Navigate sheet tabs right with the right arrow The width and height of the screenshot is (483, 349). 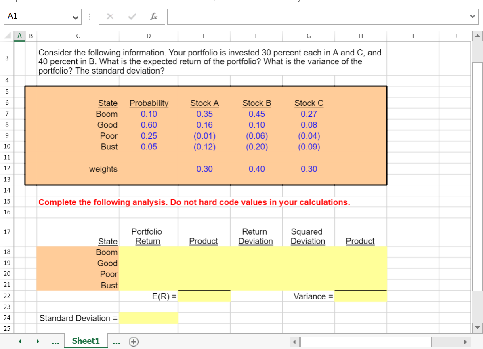click(x=37, y=341)
